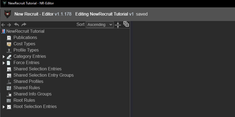
Task: Expand the Root Selection Entries node
Action: (4, 107)
